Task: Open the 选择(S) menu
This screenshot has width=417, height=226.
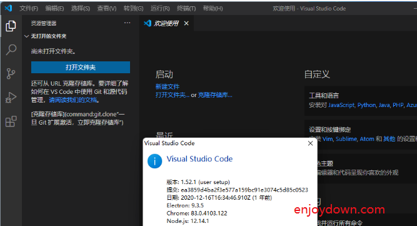Action: [80, 9]
